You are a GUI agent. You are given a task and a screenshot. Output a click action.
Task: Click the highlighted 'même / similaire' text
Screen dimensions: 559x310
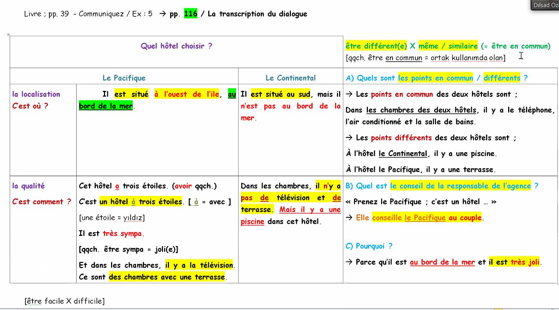(x=448, y=46)
